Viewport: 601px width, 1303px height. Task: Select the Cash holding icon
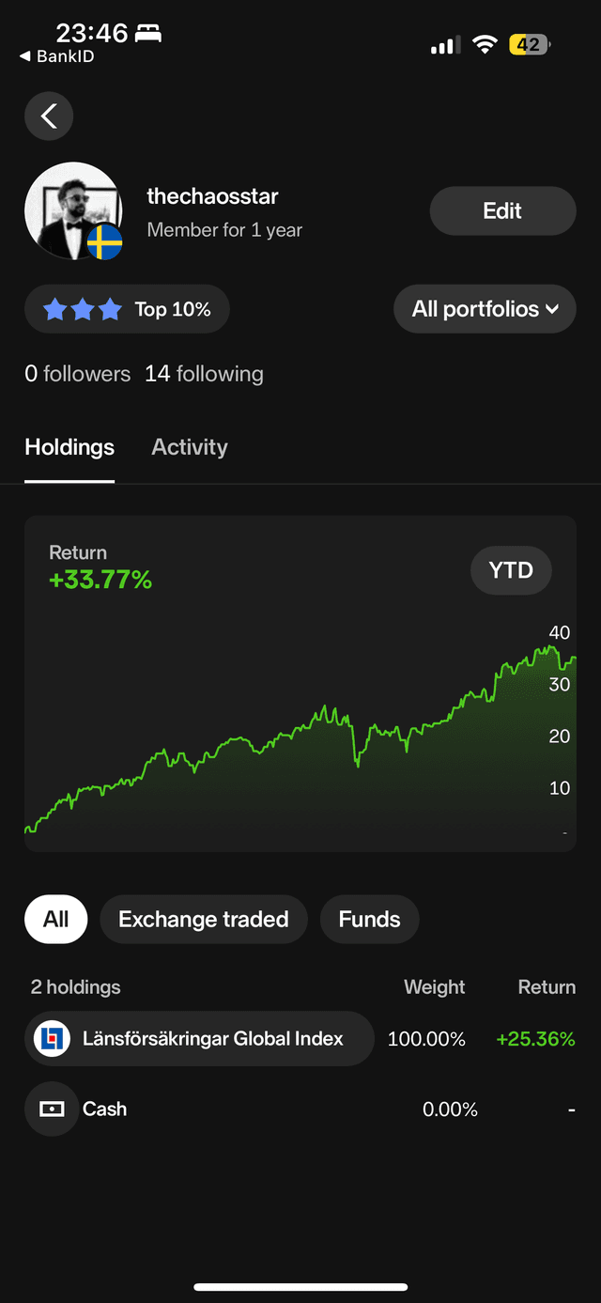52,1109
